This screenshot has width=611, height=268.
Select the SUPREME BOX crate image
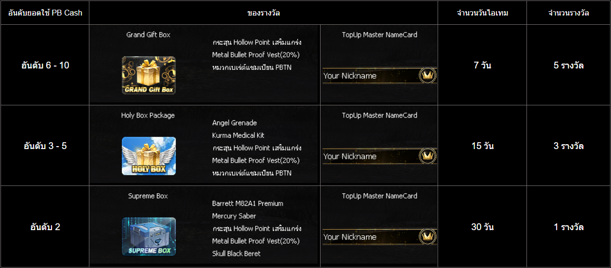pyautogui.click(x=149, y=236)
